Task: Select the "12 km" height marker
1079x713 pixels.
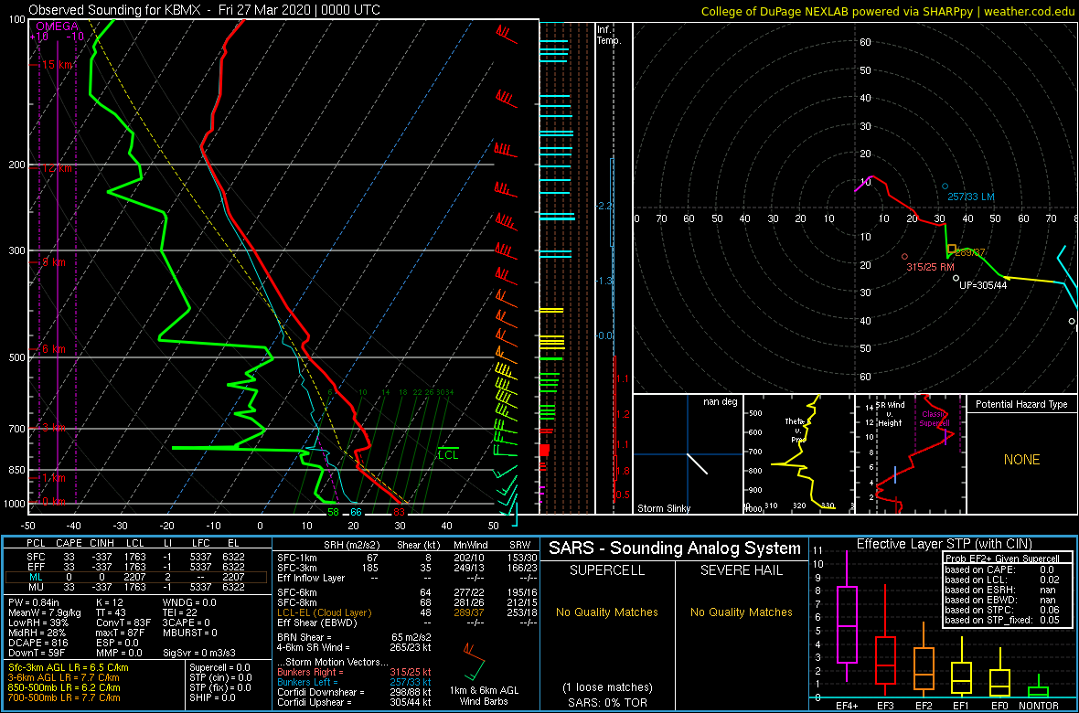Action: (x=55, y=168)
